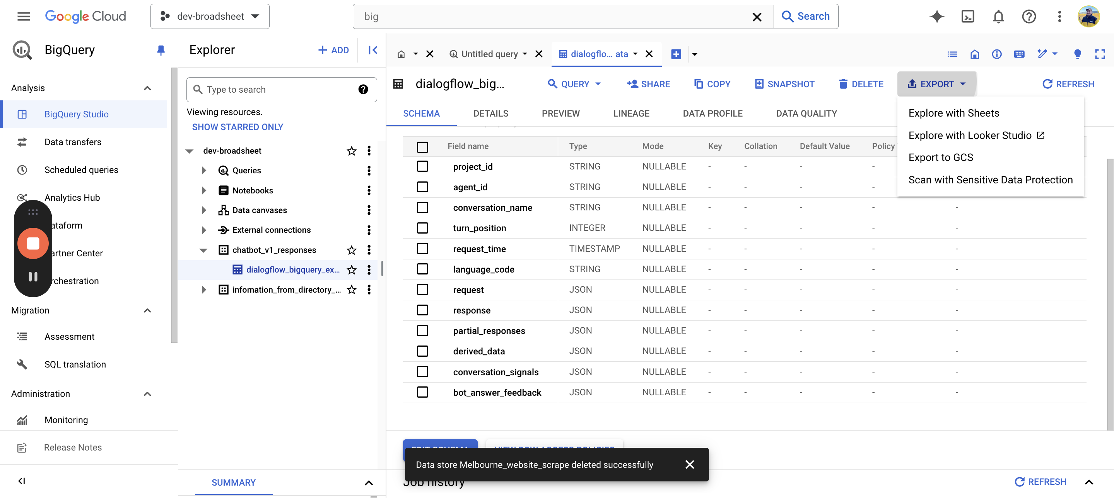This screenshot has height=498, width=1114.
Task: Open more actions for Notebooks
Action: (x=369, y=190)
